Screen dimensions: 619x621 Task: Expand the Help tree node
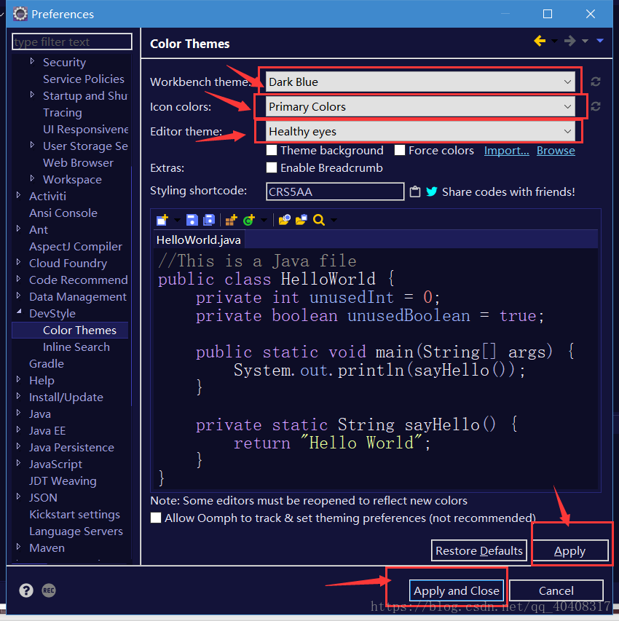tap(19, 379)
